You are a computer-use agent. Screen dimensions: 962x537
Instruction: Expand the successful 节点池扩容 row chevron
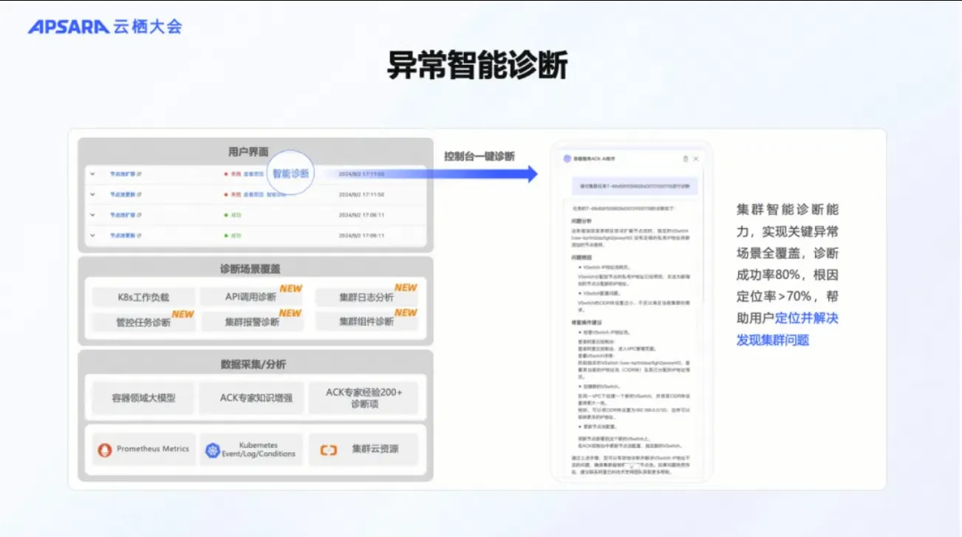tap(92, 215)
